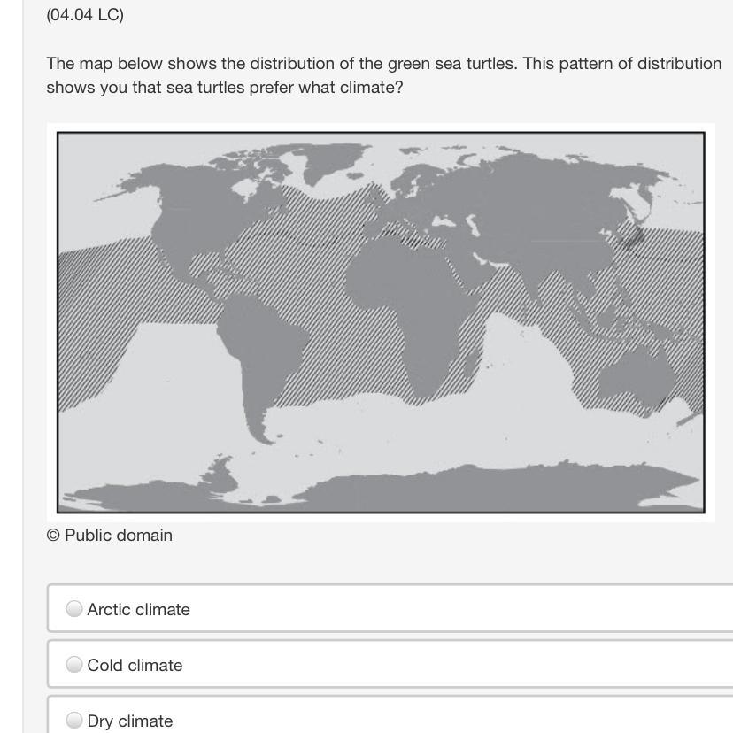Choose the Cold climate radio button
This screenshot has height=733, width=733.
pyautogui.click(x=73, y=664)
